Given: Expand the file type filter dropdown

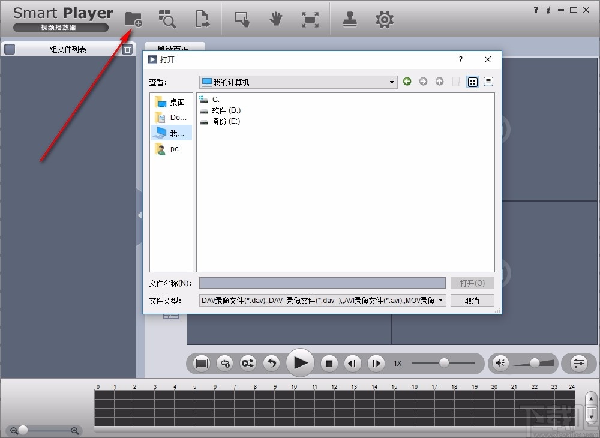Looking at the screenshot, I should click(440, 300).
